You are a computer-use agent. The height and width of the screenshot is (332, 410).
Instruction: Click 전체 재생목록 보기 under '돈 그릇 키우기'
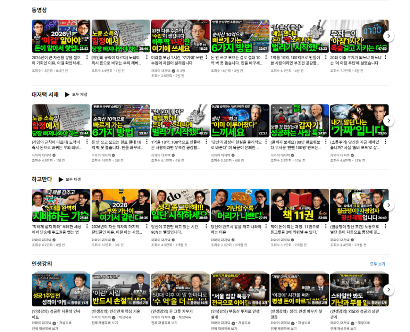[x=164, y=323]
